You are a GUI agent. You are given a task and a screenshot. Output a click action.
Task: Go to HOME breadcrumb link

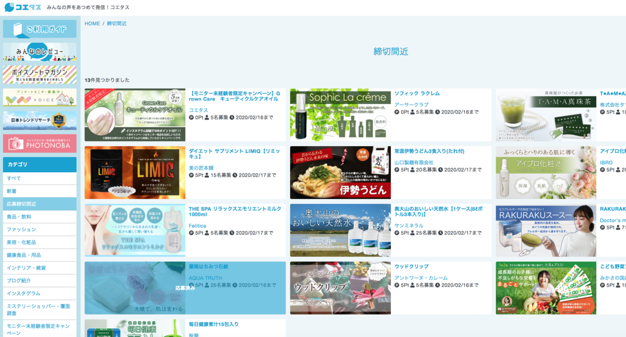(92, 23)
